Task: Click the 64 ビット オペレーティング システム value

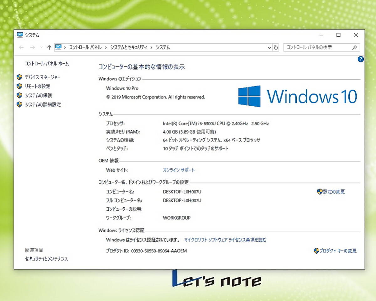Action: pyautogui.click(x=211, y=140)
